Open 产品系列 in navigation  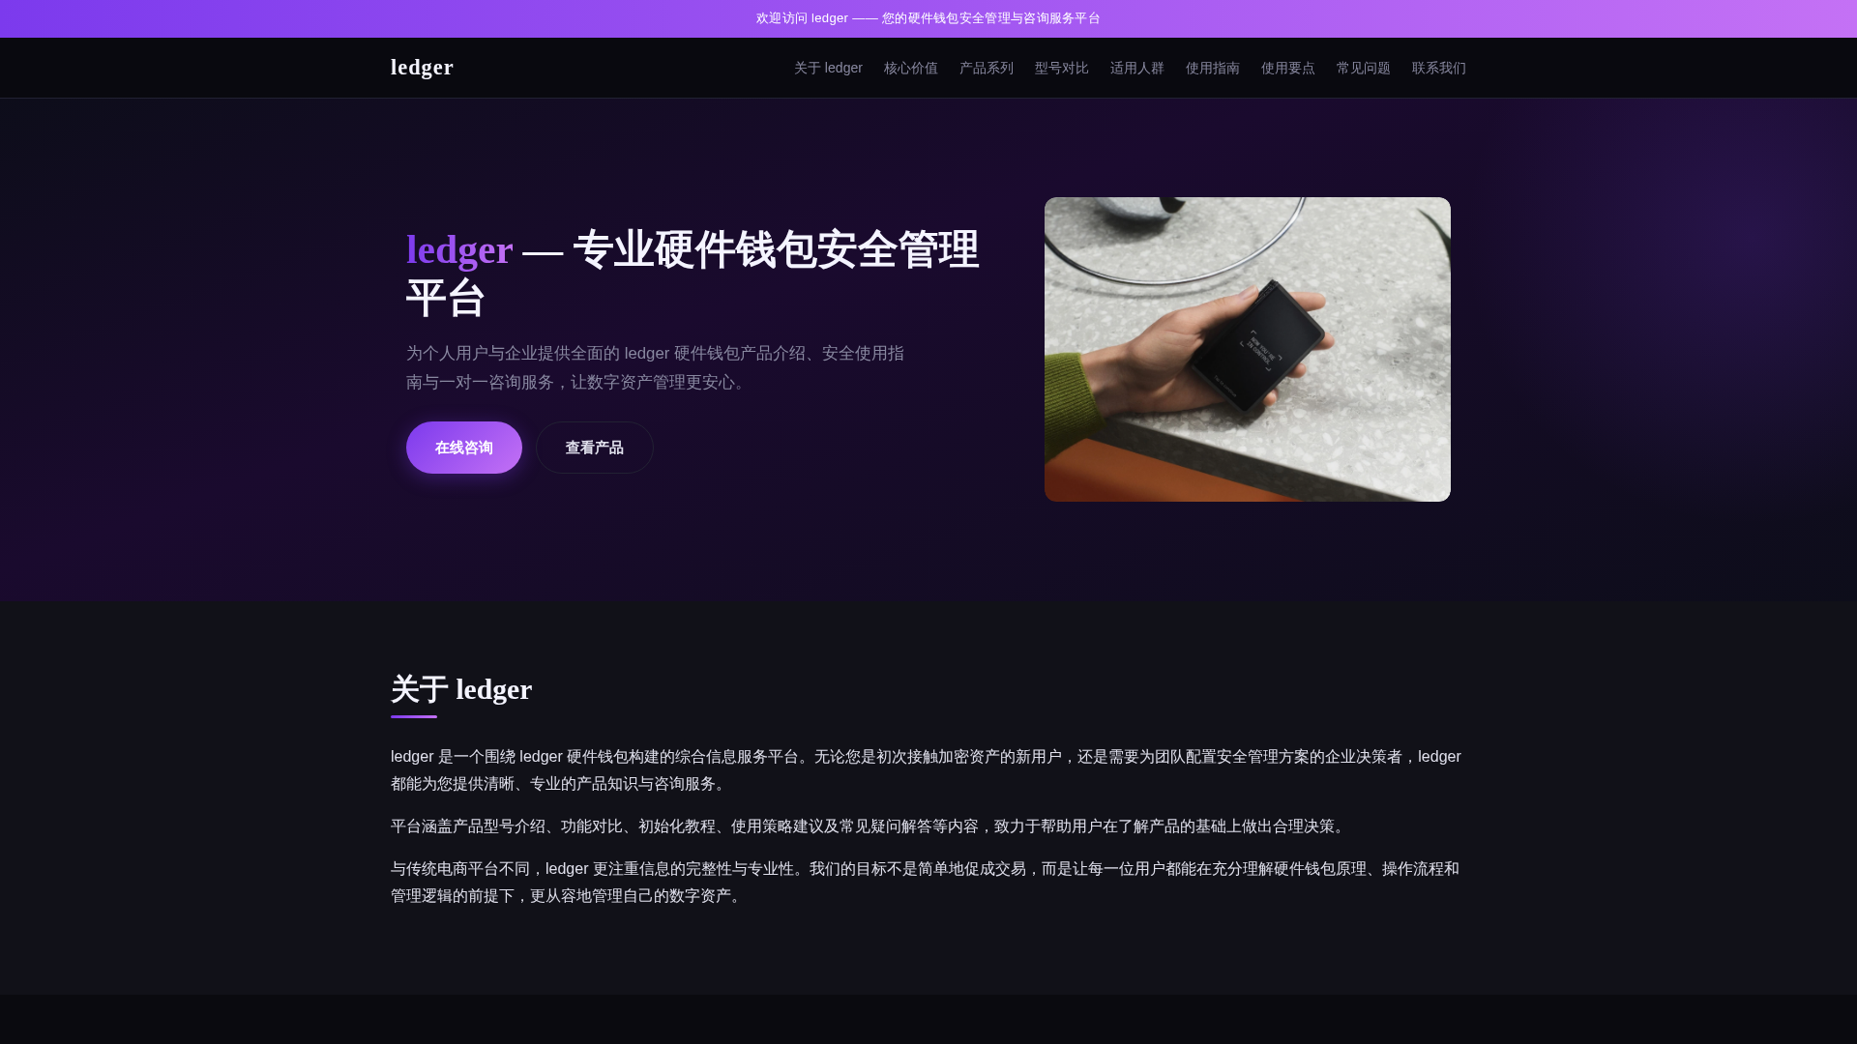[987, 68]
